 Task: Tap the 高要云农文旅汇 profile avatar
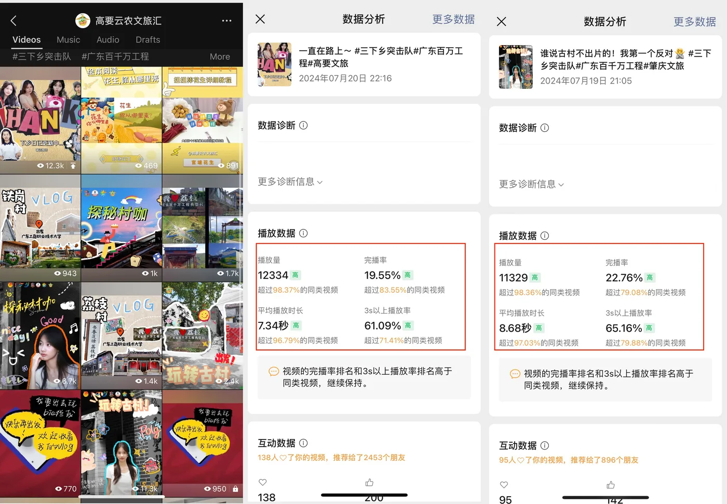83,21
